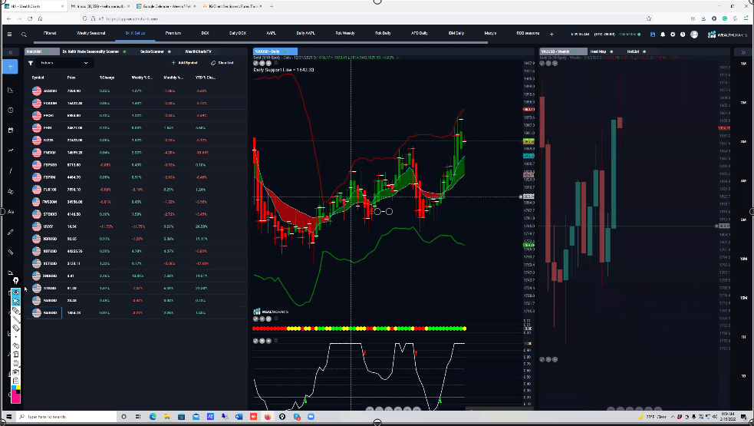
Task: Open the Daily AAPL workspace tab
Action: click(305, 33)
